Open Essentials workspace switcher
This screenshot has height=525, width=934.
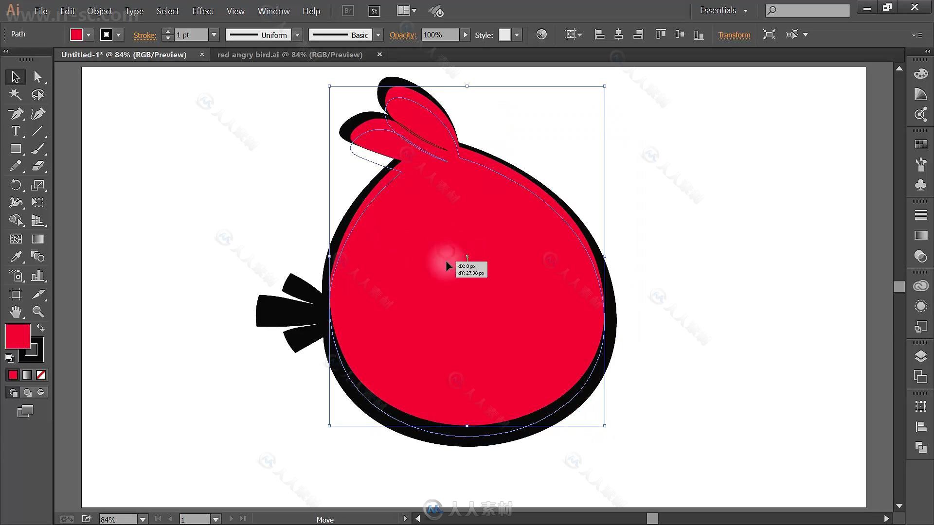pos(723,10)
